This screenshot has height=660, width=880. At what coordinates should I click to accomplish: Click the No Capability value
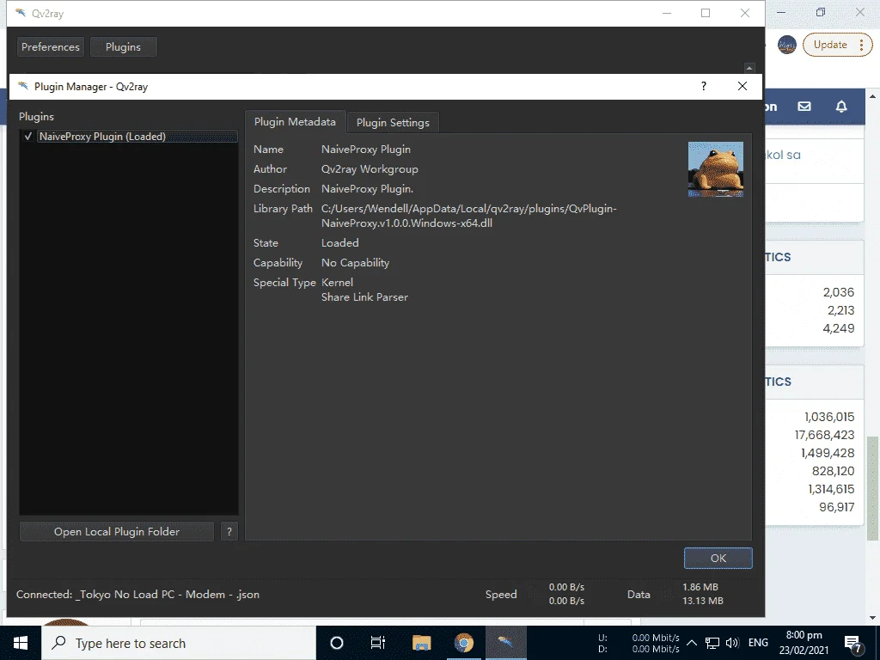[x=355, y=263]
